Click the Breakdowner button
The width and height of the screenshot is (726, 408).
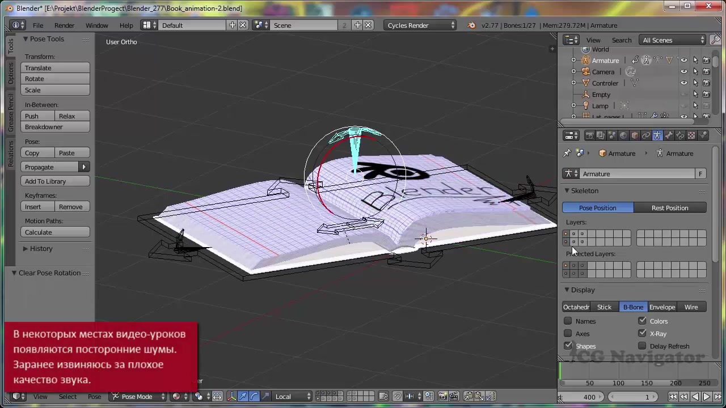pyautogui.click(x=56, y=126)
